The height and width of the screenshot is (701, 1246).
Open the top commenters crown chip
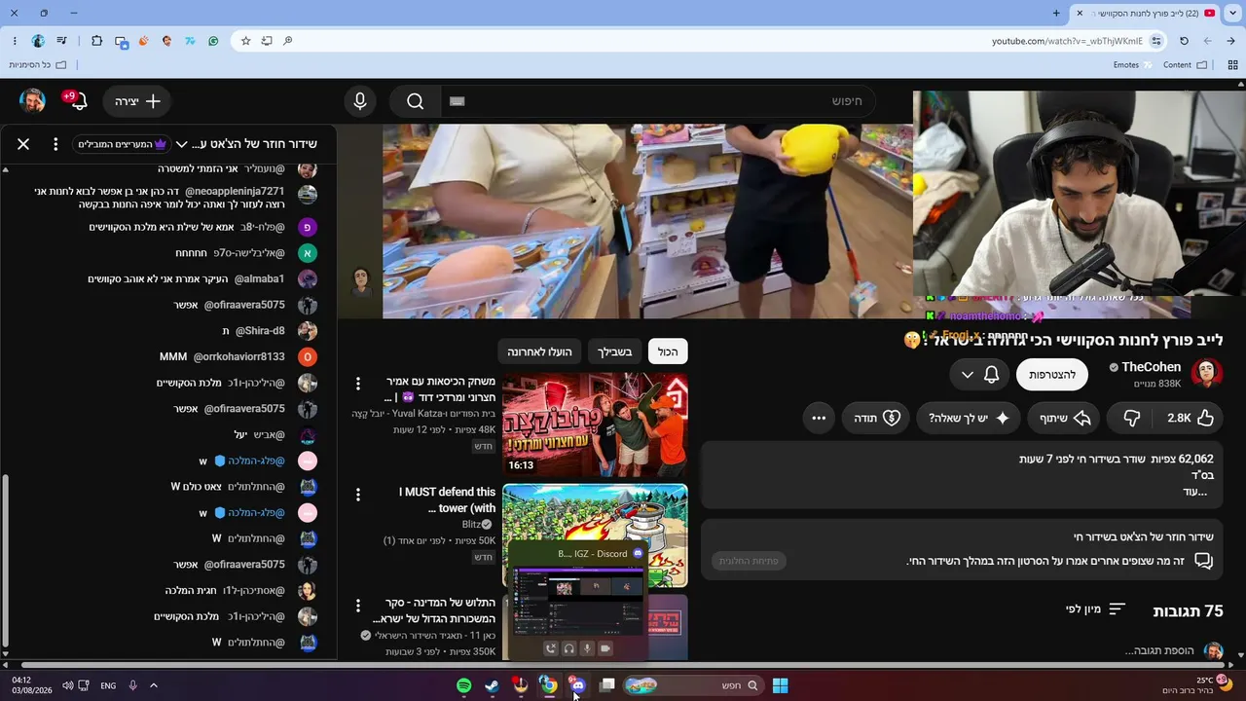[x=122, y=144]
